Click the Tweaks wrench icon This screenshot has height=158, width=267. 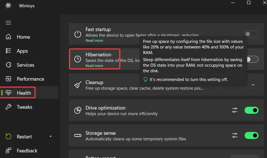click(8, 107)
